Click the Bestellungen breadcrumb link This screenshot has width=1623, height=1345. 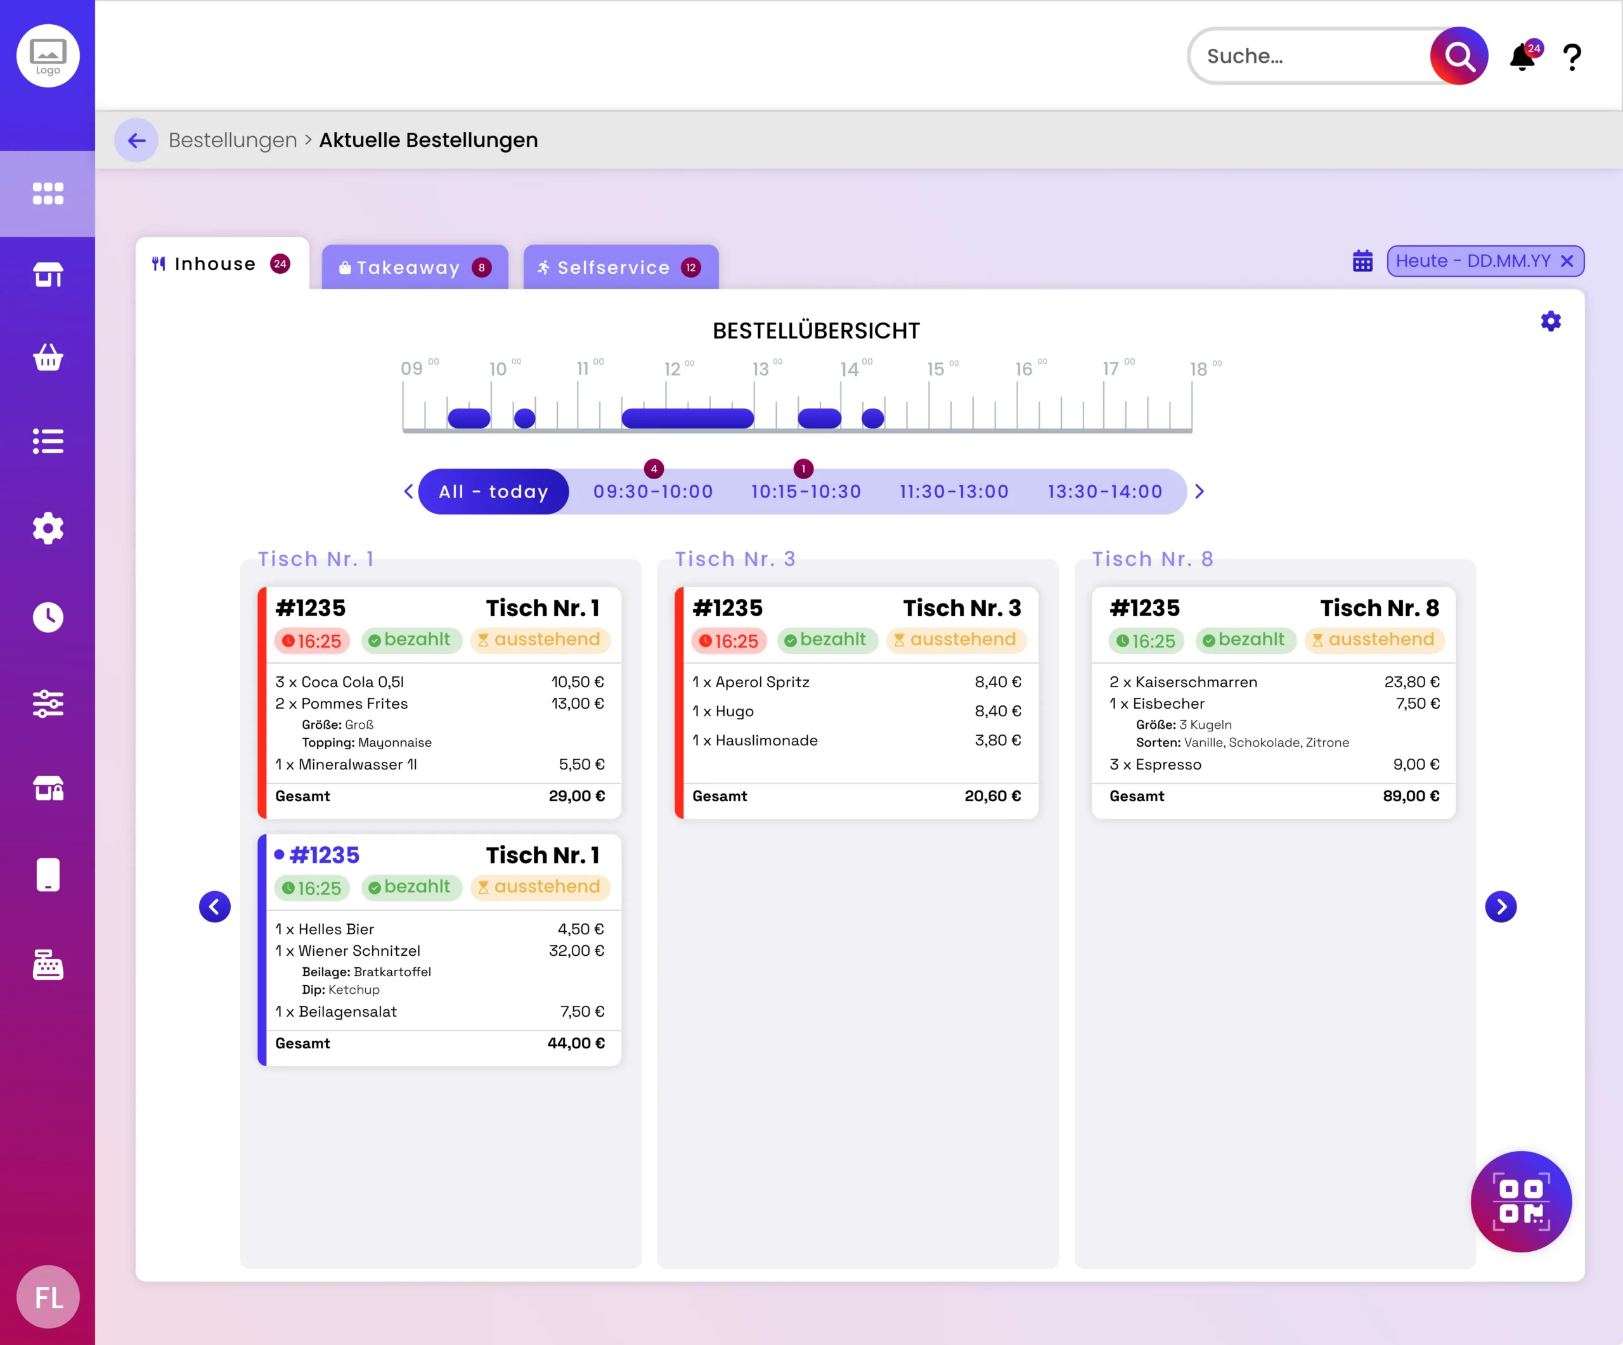233,140
